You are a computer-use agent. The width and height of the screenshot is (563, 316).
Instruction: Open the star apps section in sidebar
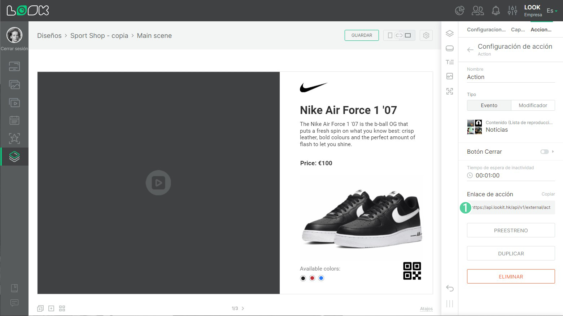click(14, 138)
